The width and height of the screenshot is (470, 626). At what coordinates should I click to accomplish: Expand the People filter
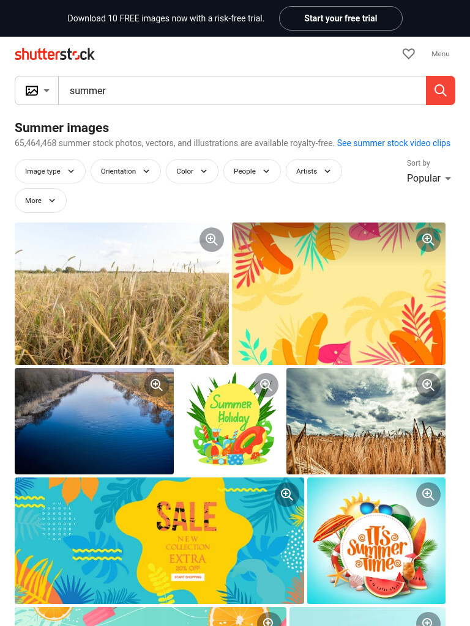click(x=252, y=171)
